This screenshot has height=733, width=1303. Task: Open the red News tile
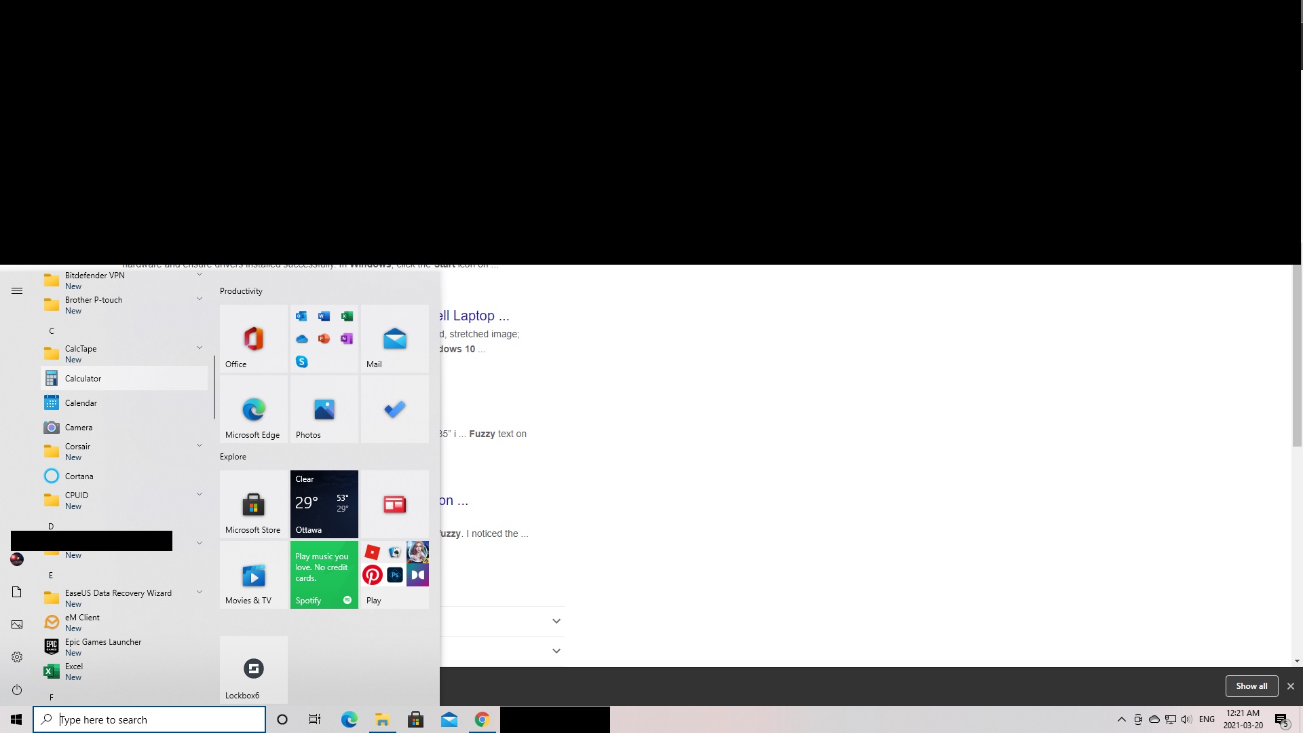(395, 504)
